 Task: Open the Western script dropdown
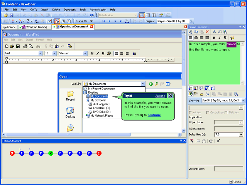(85, 53)
